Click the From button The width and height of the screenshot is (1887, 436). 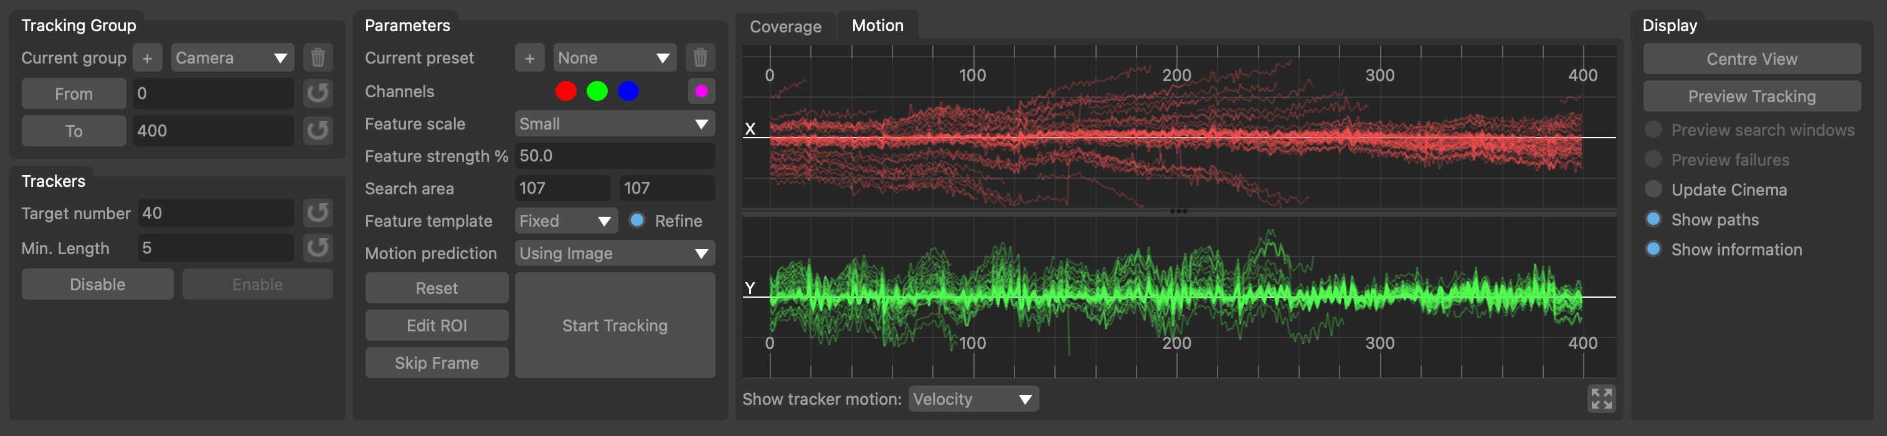coord(74,94)
